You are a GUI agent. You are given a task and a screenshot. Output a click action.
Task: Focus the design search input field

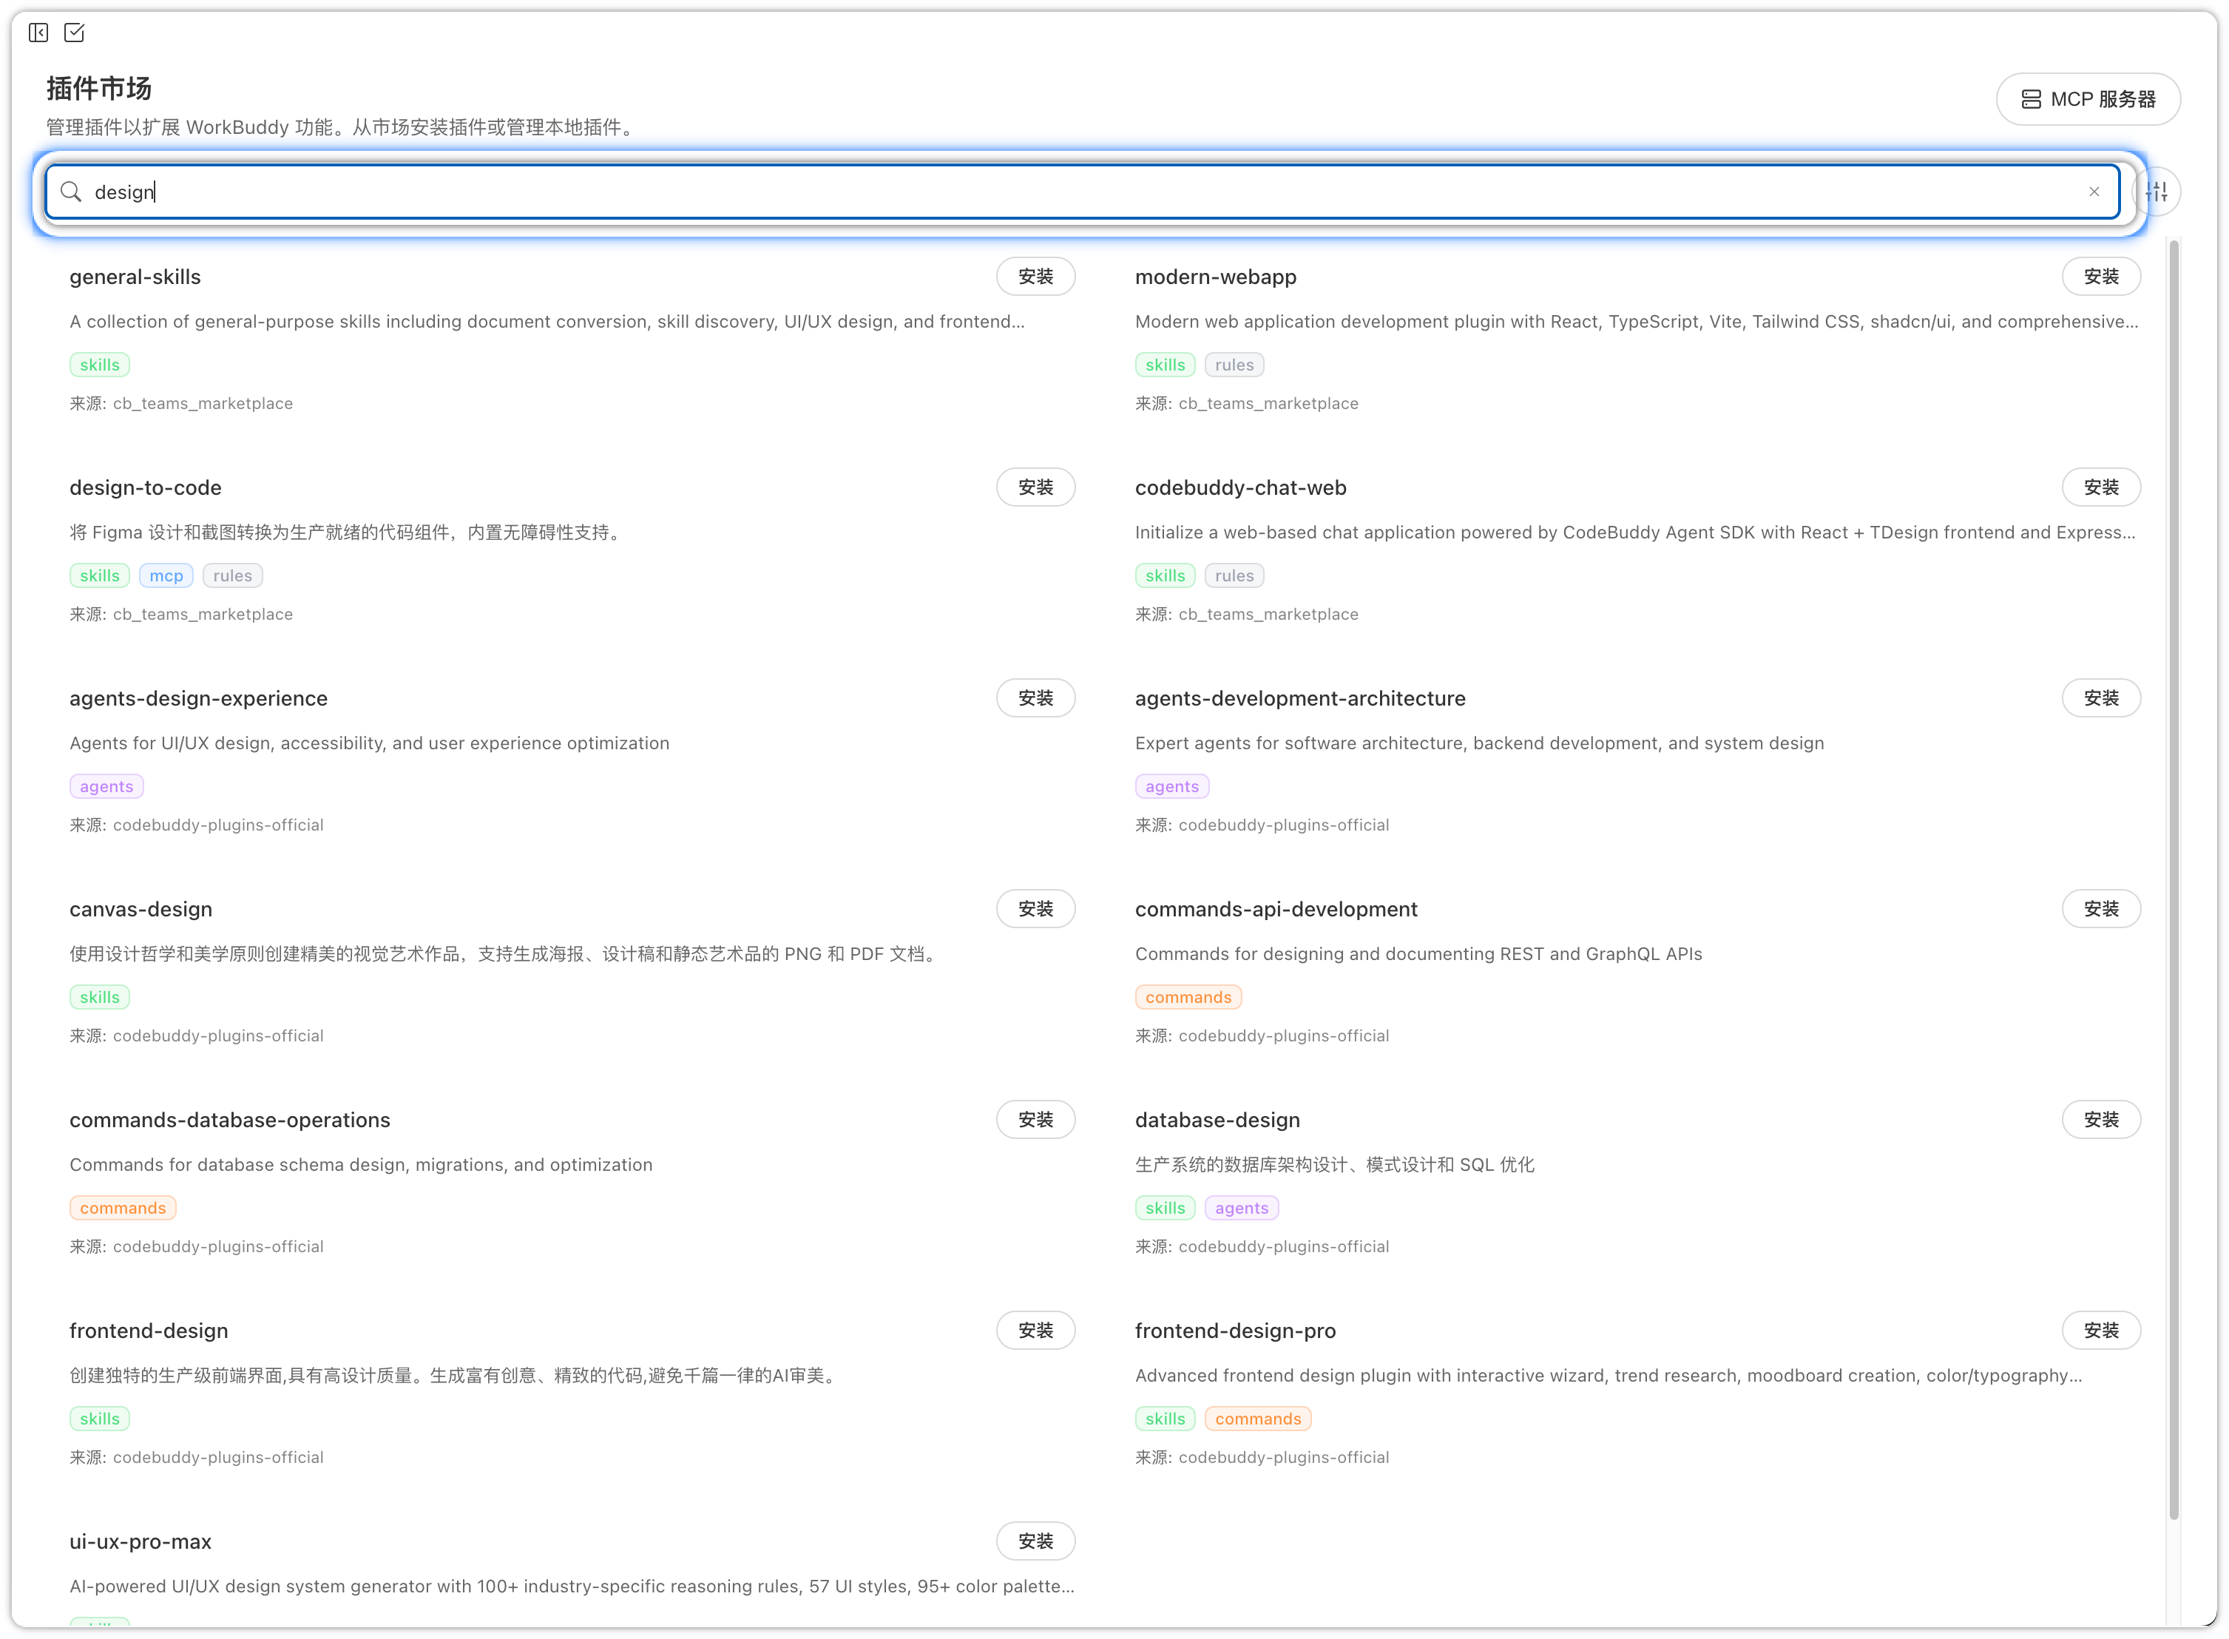click(x=992, y=192)
